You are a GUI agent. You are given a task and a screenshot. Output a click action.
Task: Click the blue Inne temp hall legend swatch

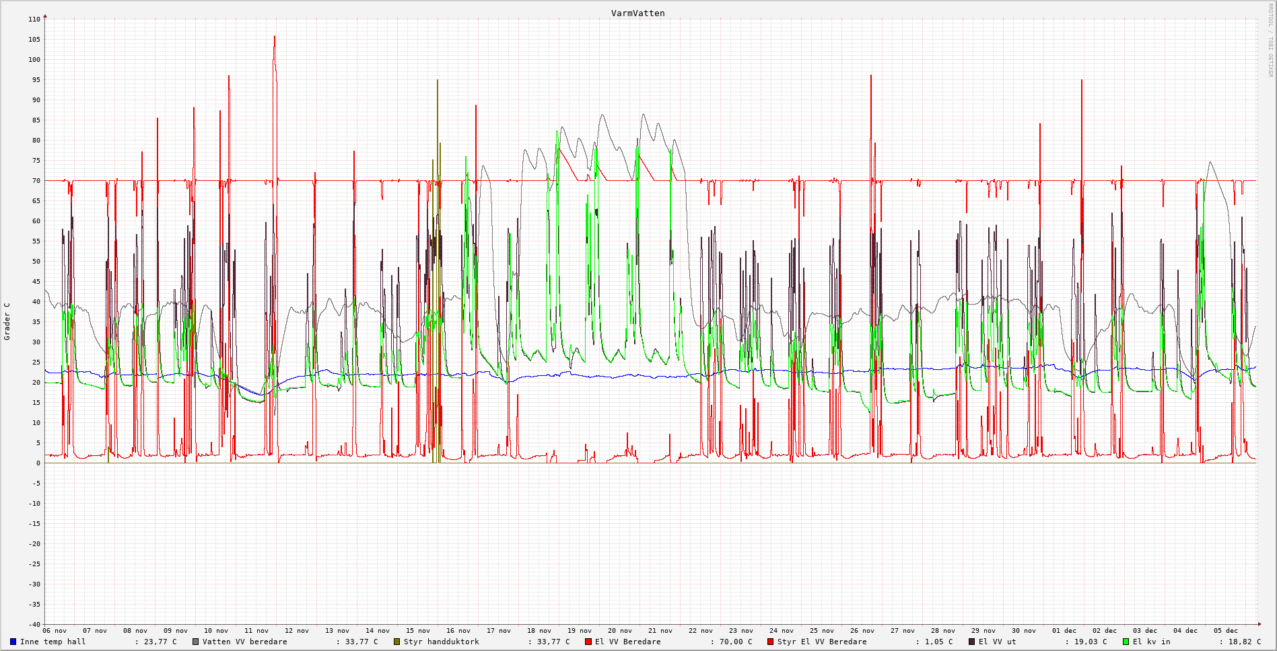pyautogui.click(x=13, y=642)
